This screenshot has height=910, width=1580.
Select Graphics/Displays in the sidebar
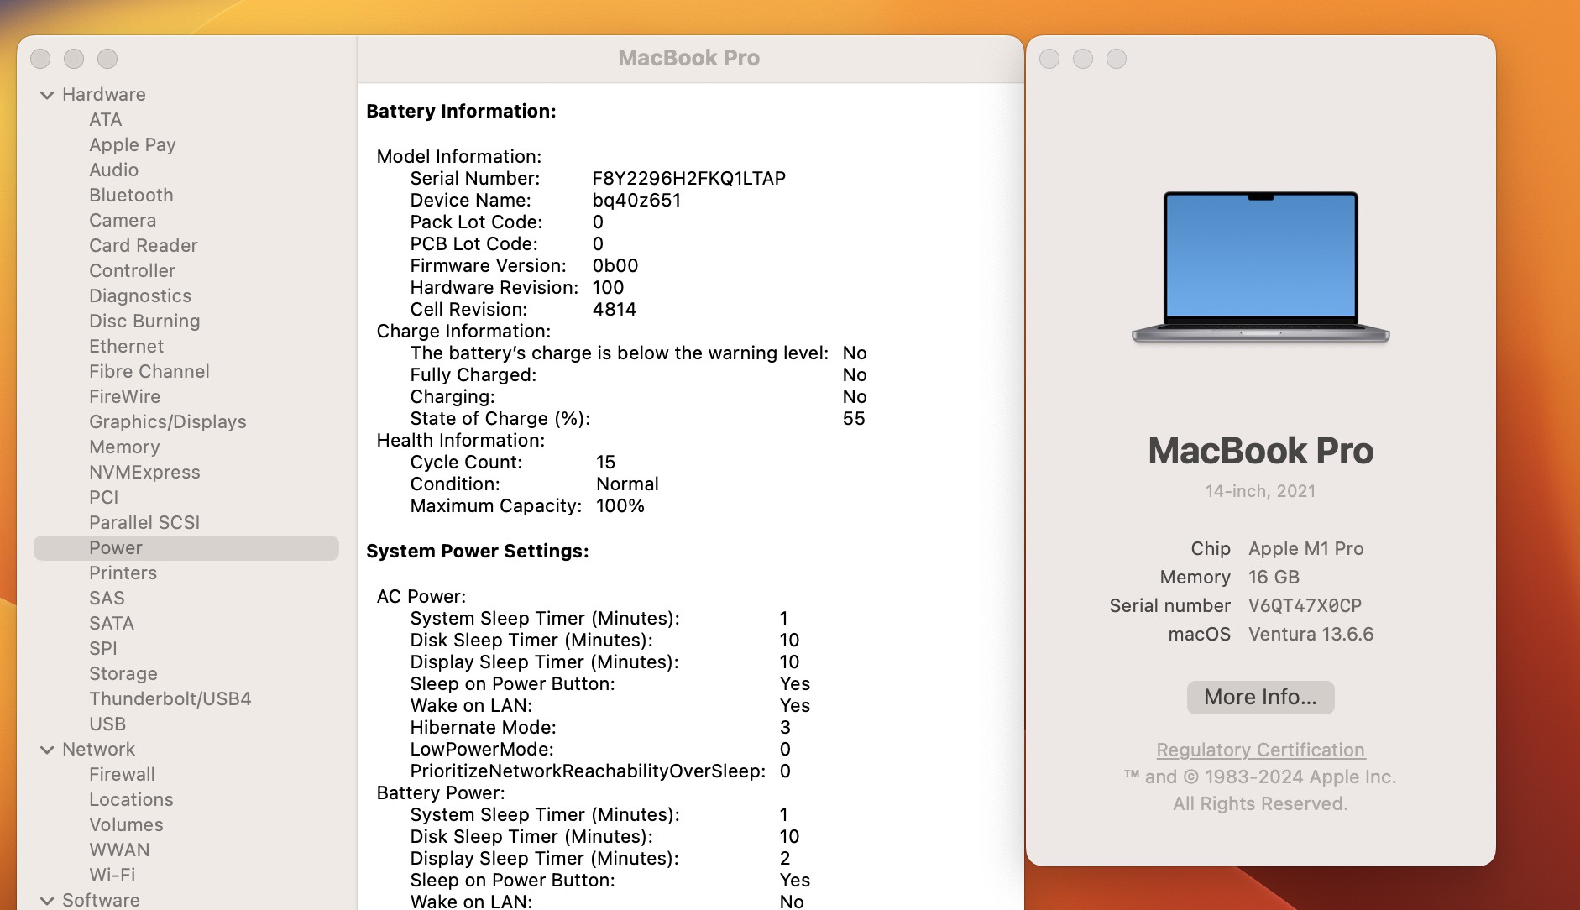pos(167,421)
